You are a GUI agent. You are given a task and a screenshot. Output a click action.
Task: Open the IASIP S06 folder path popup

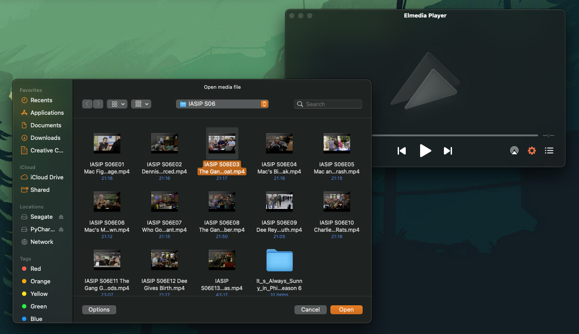[222, 104]
